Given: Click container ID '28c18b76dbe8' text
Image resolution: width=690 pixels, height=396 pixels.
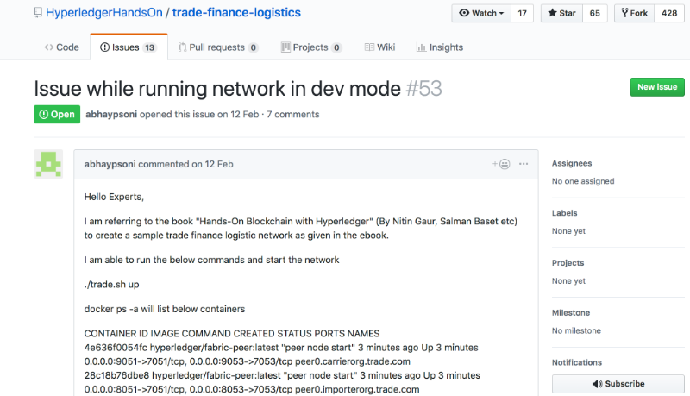Looking at the screenshot, I should [x=116, y=375].
